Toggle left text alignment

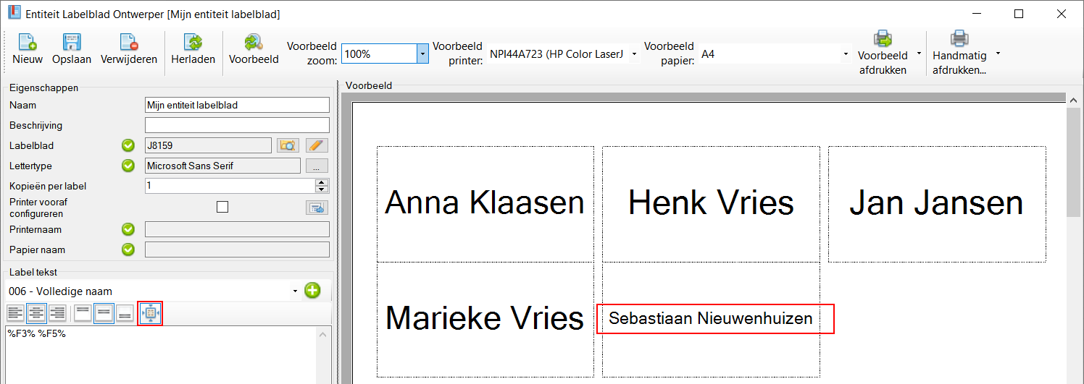click(x=15, y=313)
